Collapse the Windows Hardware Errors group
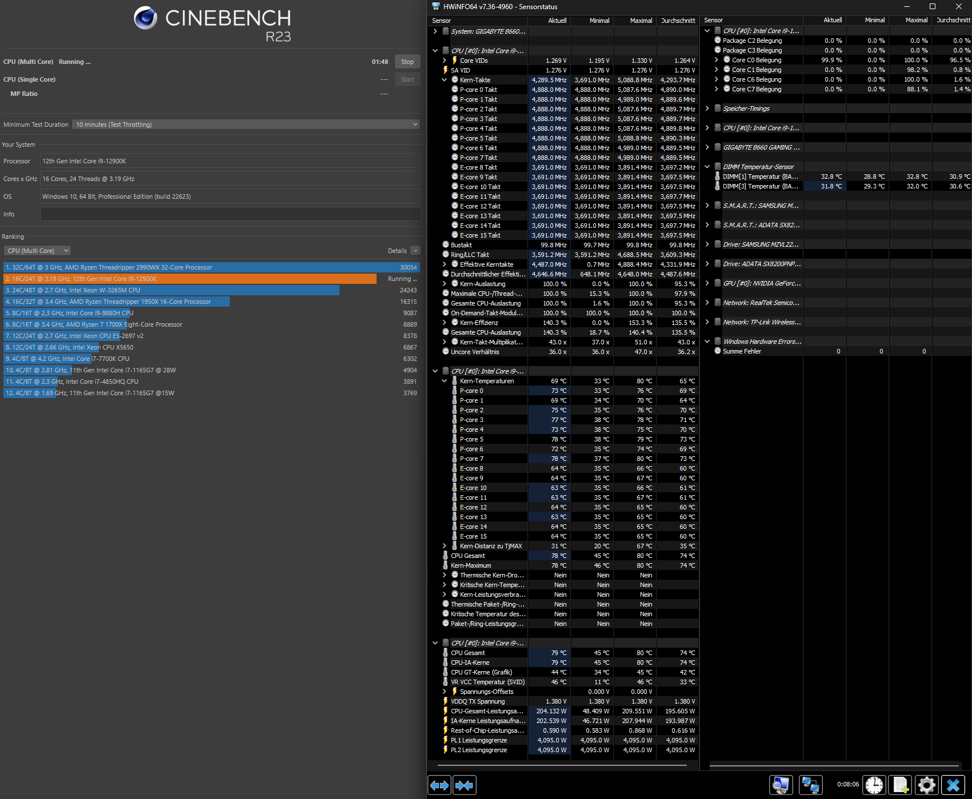 click(x=707, y=342)
